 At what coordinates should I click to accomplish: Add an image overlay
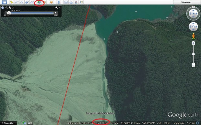27,2
